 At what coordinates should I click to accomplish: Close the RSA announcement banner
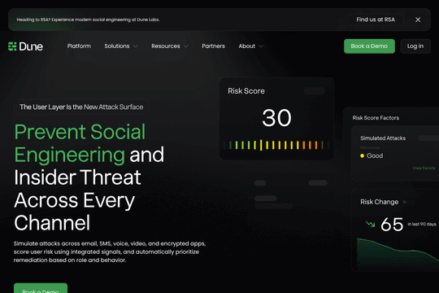418,20
